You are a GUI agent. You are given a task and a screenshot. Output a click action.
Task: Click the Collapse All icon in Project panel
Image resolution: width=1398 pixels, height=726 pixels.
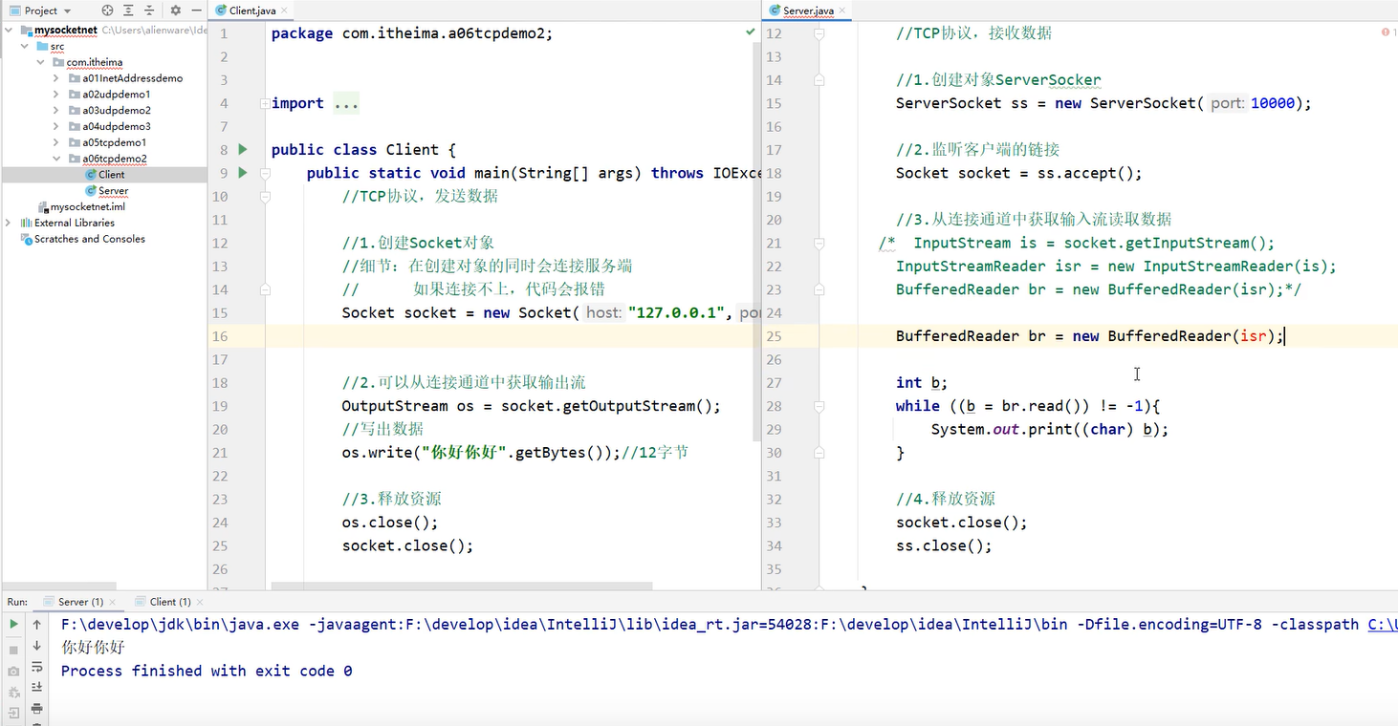click(x=149, y=11)
